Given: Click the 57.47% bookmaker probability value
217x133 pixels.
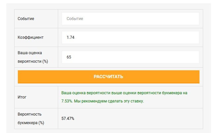Looking at the screenshot, I should click(x=68, y=119).
